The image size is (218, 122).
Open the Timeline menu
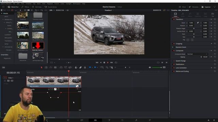28,4
